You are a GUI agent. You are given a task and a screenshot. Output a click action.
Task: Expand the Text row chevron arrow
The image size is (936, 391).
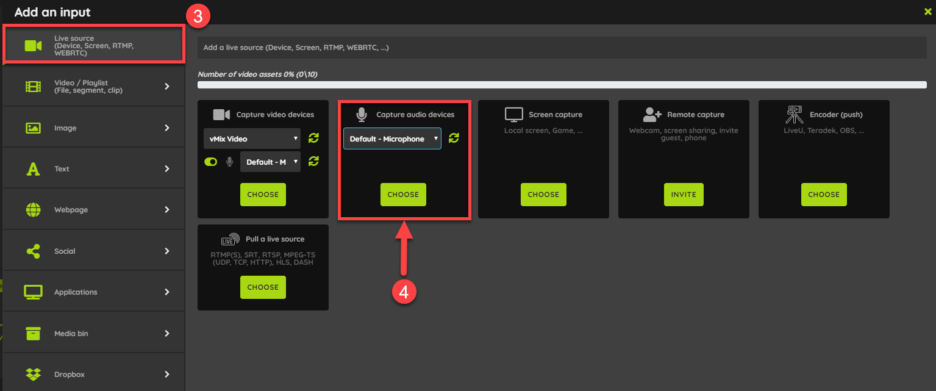(x=167, y=169)
